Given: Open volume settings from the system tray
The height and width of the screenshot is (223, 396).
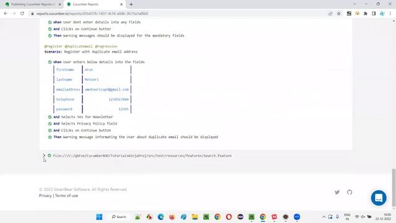Looking at the screenshot, I should (363, 217).
